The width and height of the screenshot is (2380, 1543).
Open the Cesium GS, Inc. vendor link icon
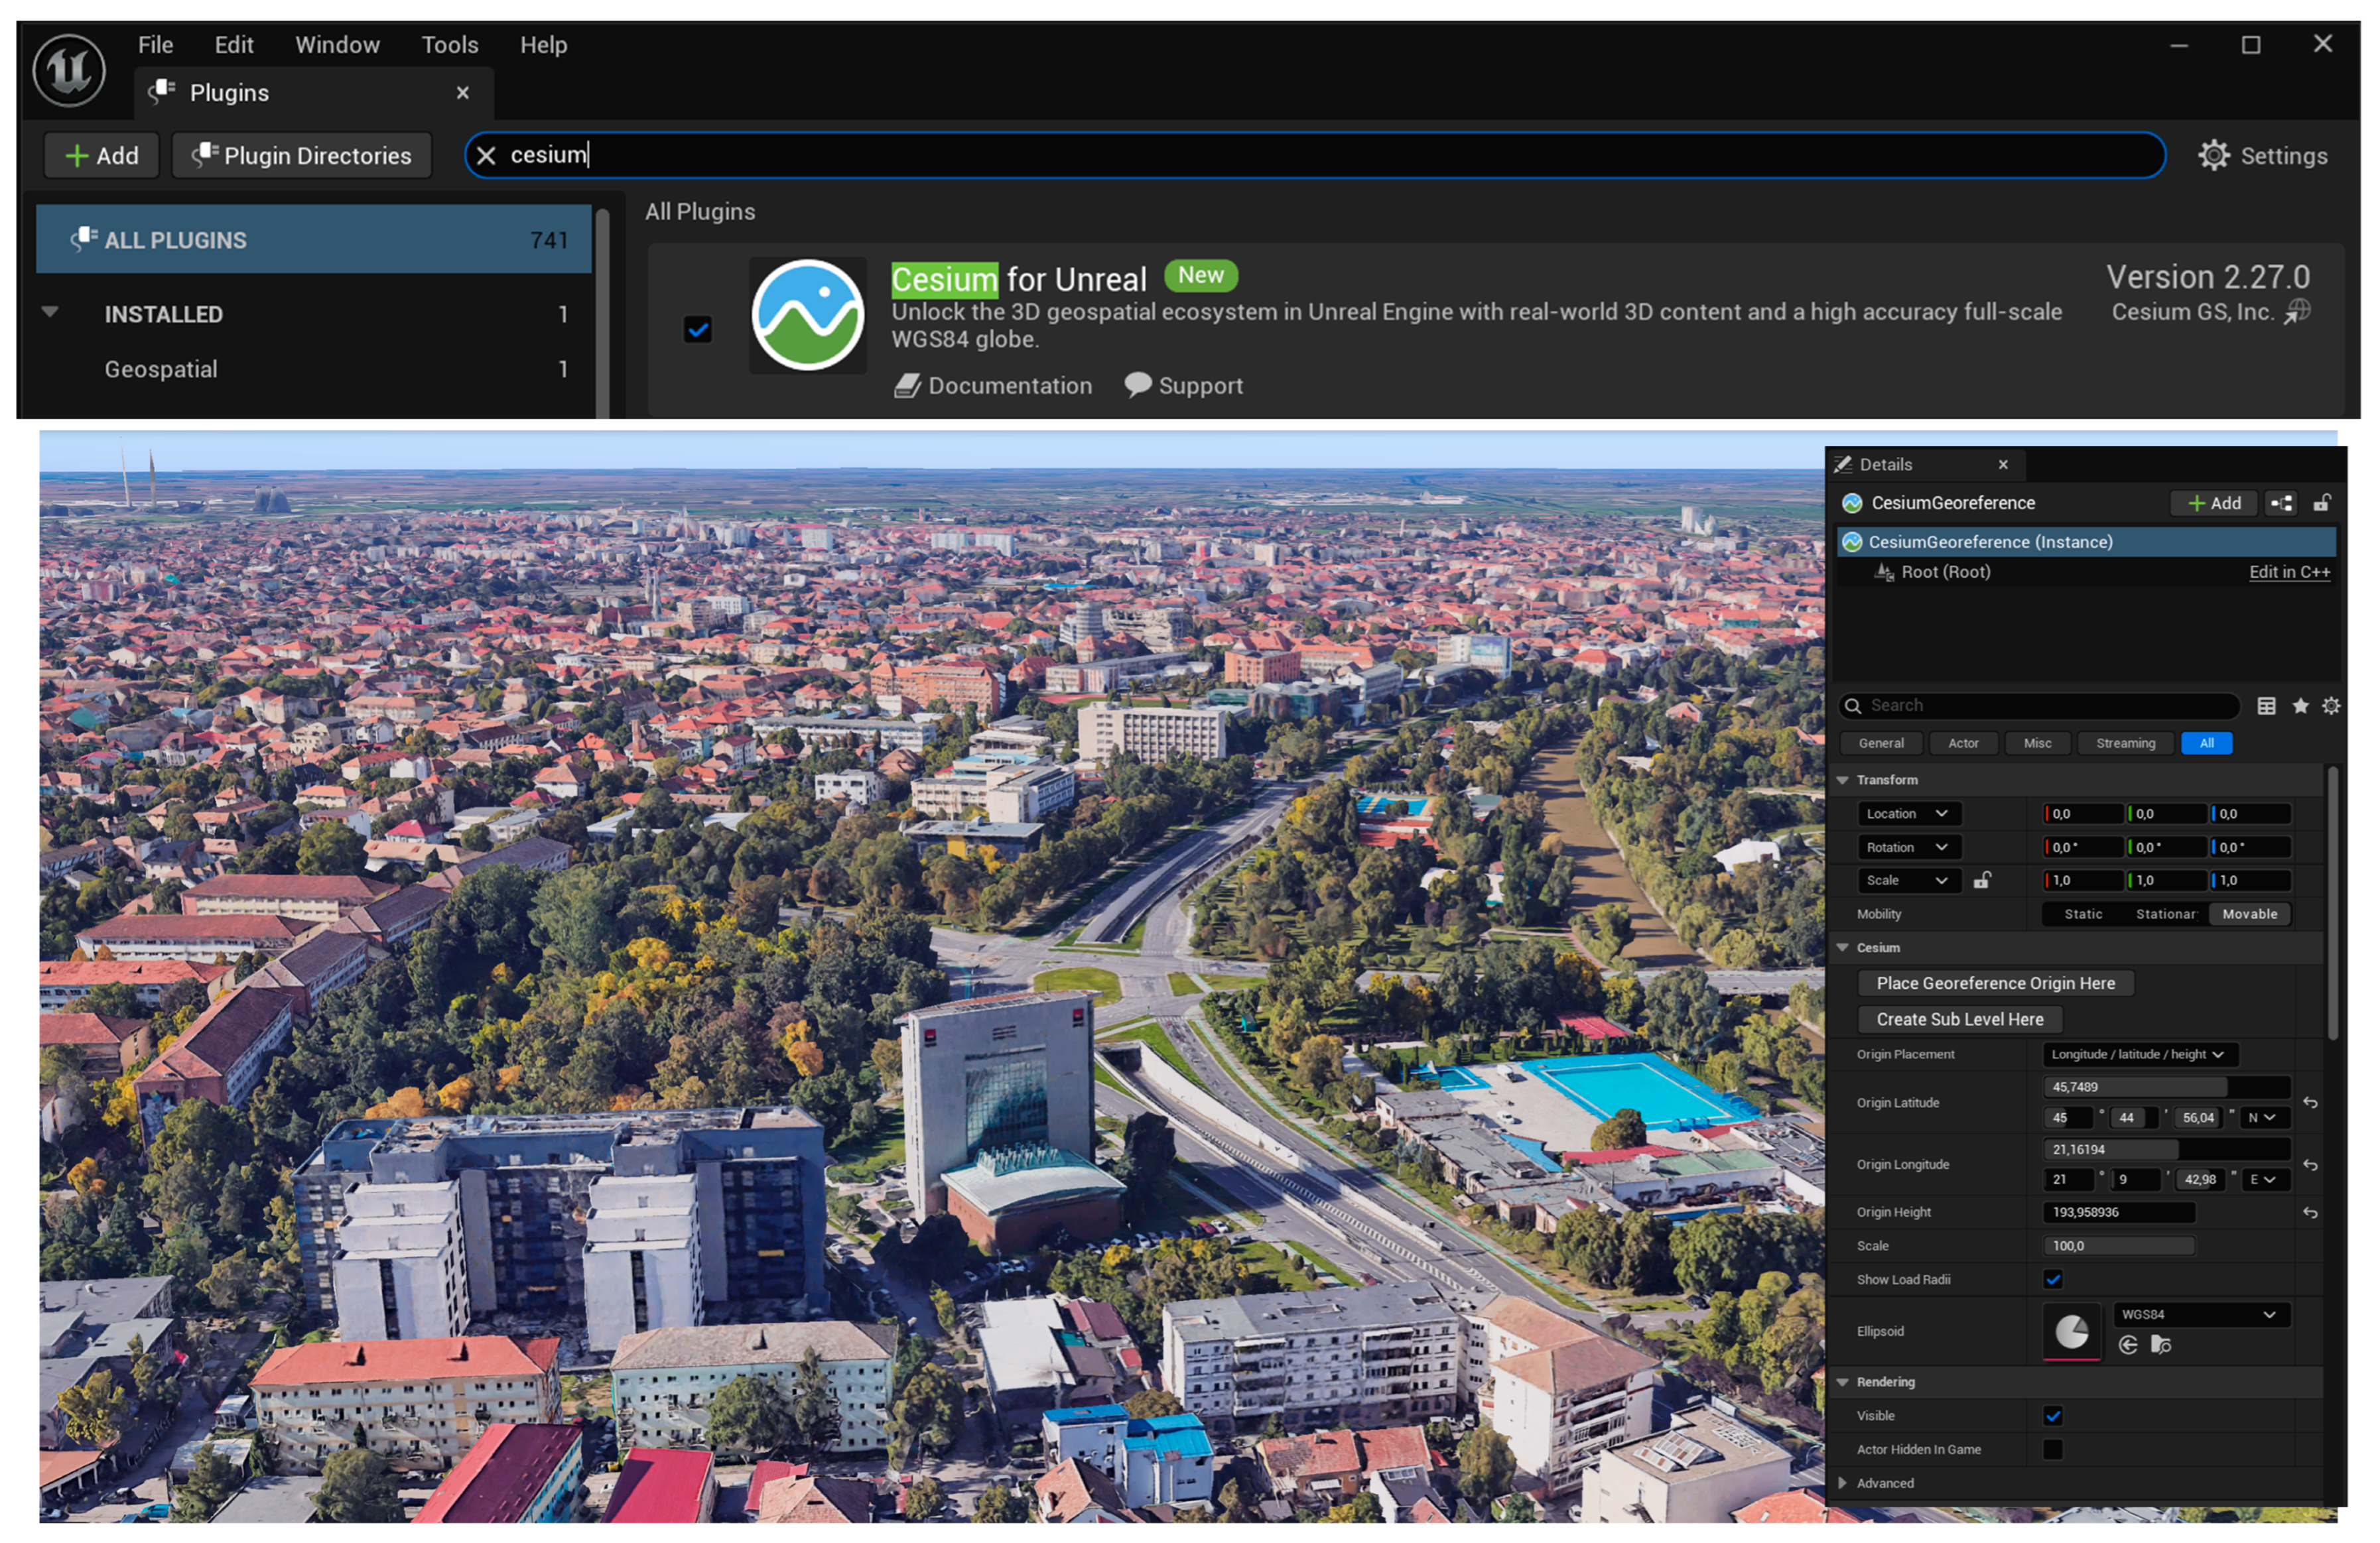click(x=2297, y=312)
